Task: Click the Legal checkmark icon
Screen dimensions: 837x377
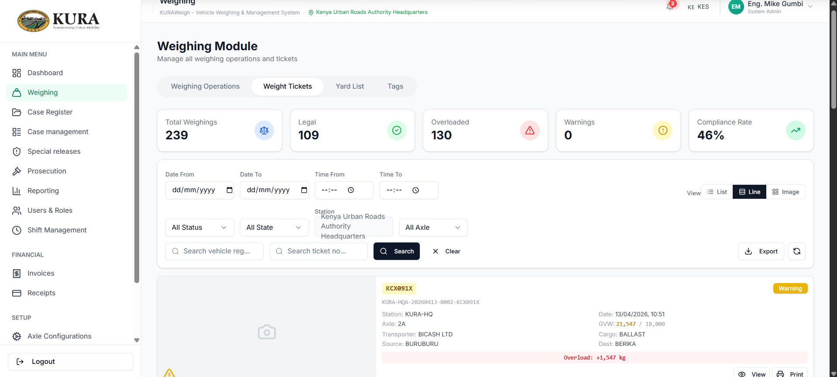Action: point(397,131)
